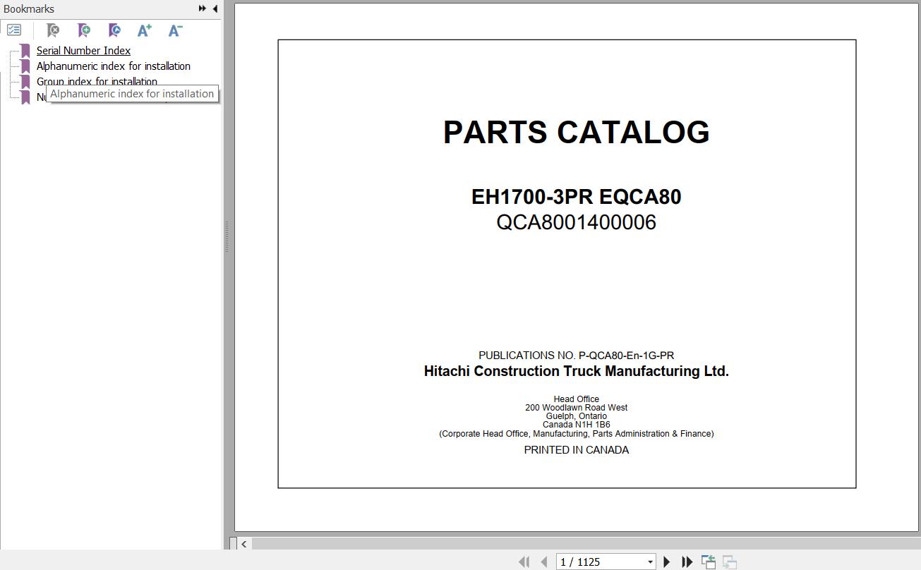Click the delete bookmark icon

click(x=53, y=30)
